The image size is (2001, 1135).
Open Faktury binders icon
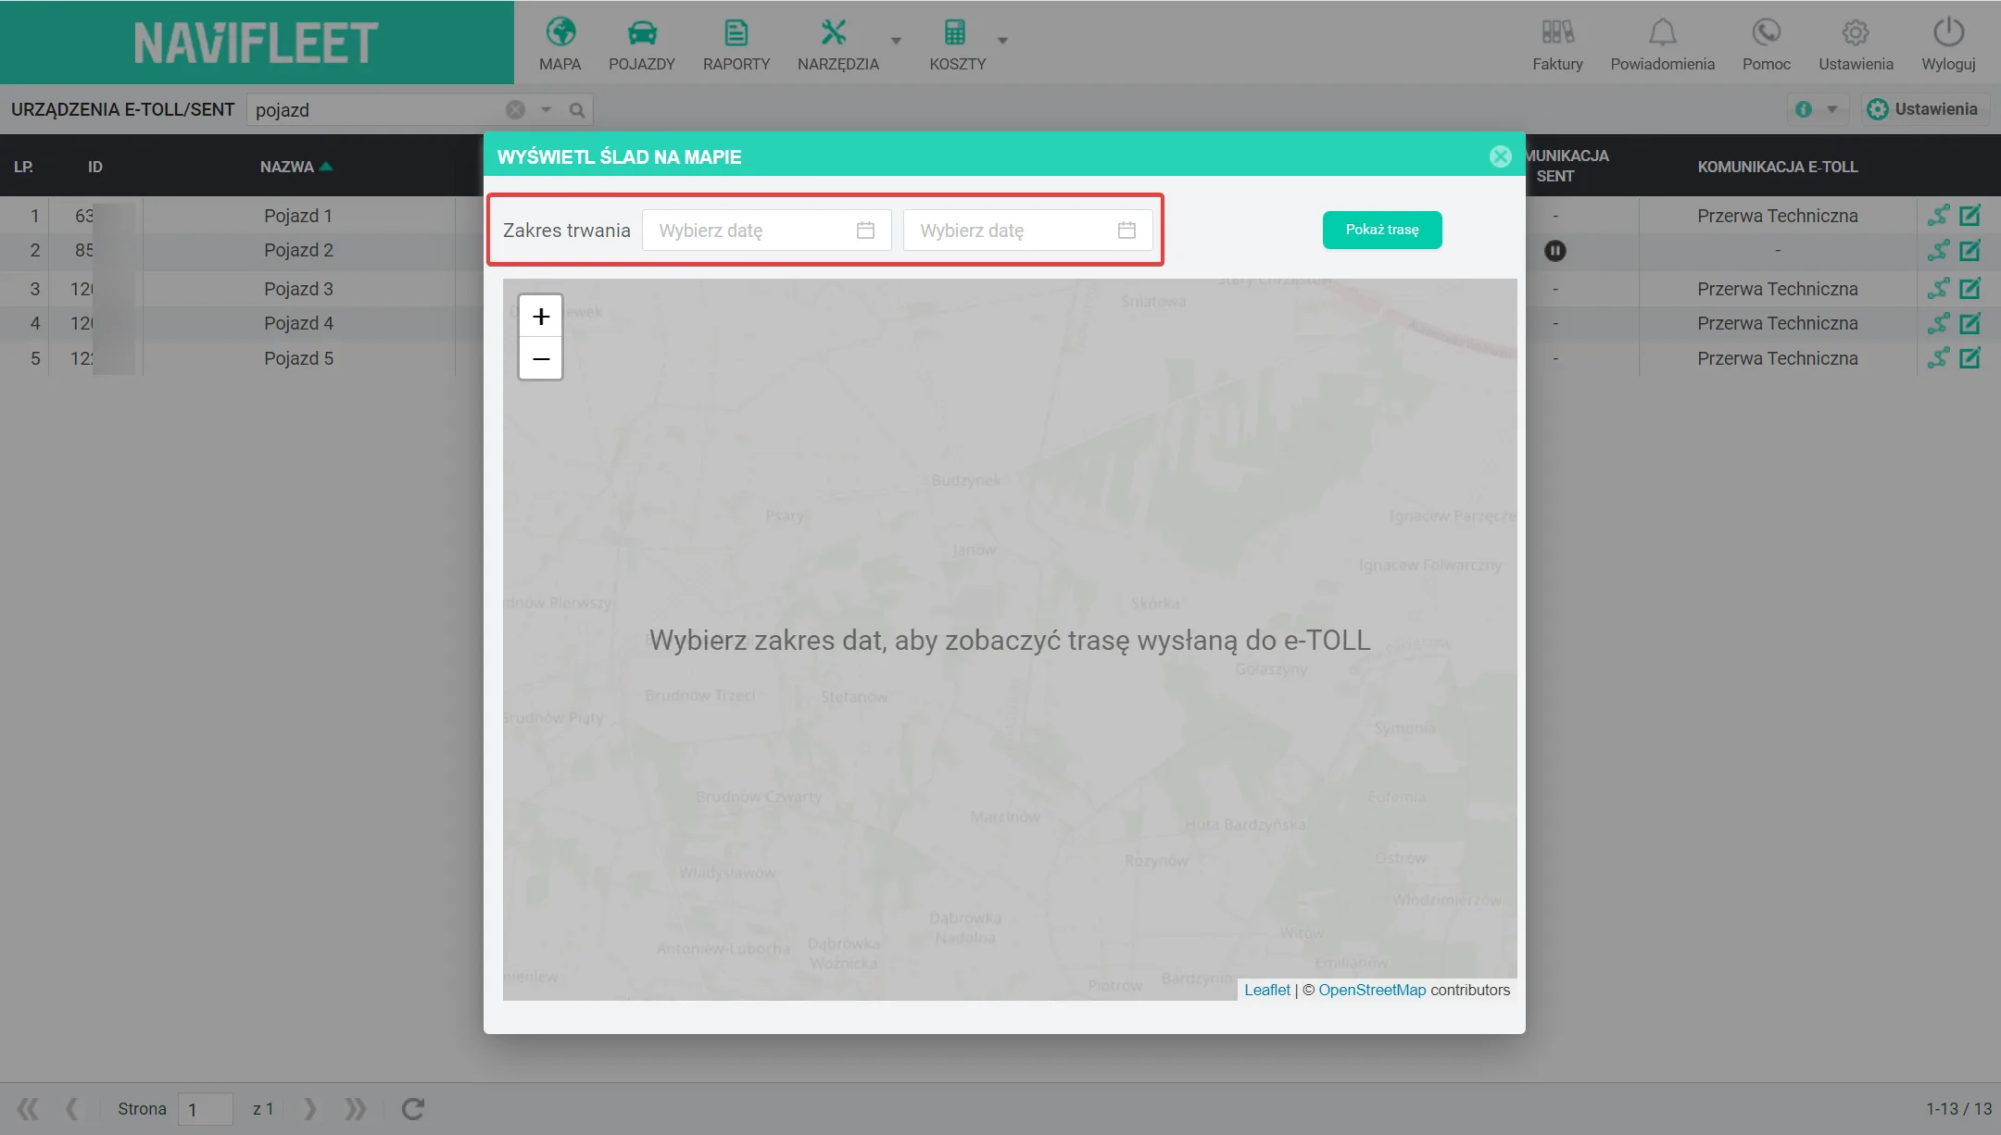click(x=1558, y=32)
